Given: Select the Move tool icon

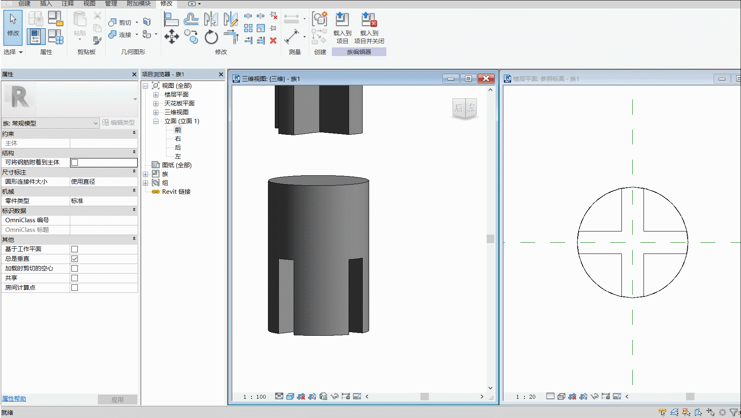Looking at the screenshot, I should pyautogui.click(x=171, y=37).
